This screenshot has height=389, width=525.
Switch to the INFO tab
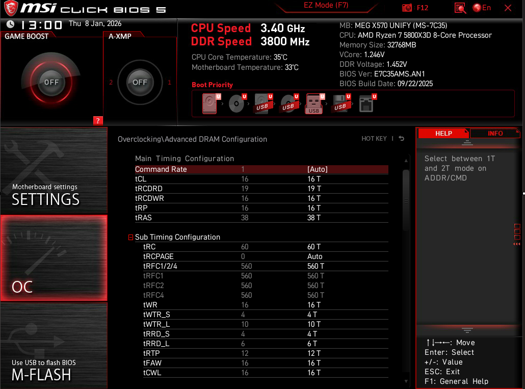click(x=495, y=133)
